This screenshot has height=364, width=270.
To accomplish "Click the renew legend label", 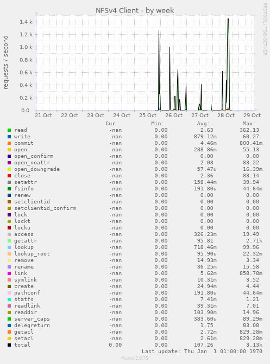I will 22,195.
